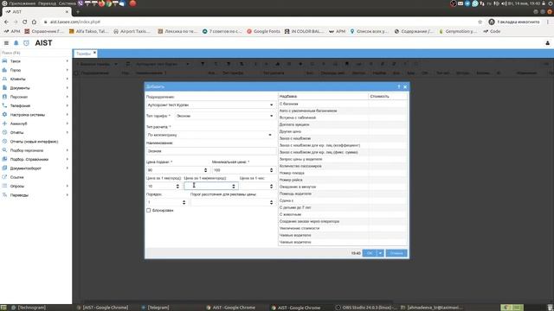Click the browser back arrow
This screenshot has height=311, width=554.
6,22
